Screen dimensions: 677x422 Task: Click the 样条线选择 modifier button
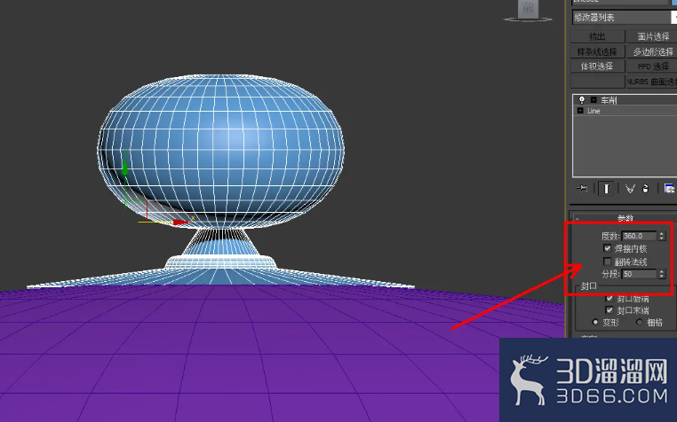(x=597, y=51)
